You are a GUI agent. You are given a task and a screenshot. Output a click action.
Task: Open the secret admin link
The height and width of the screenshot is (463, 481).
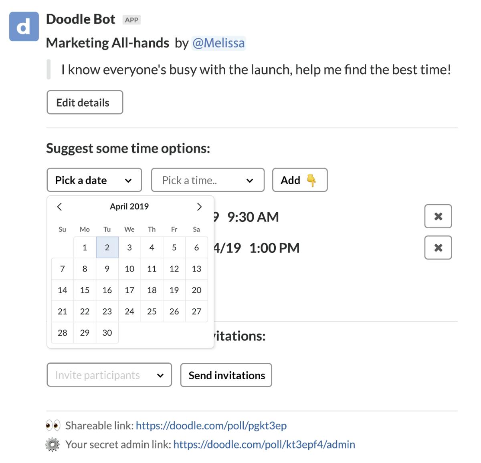pos(264,445)
